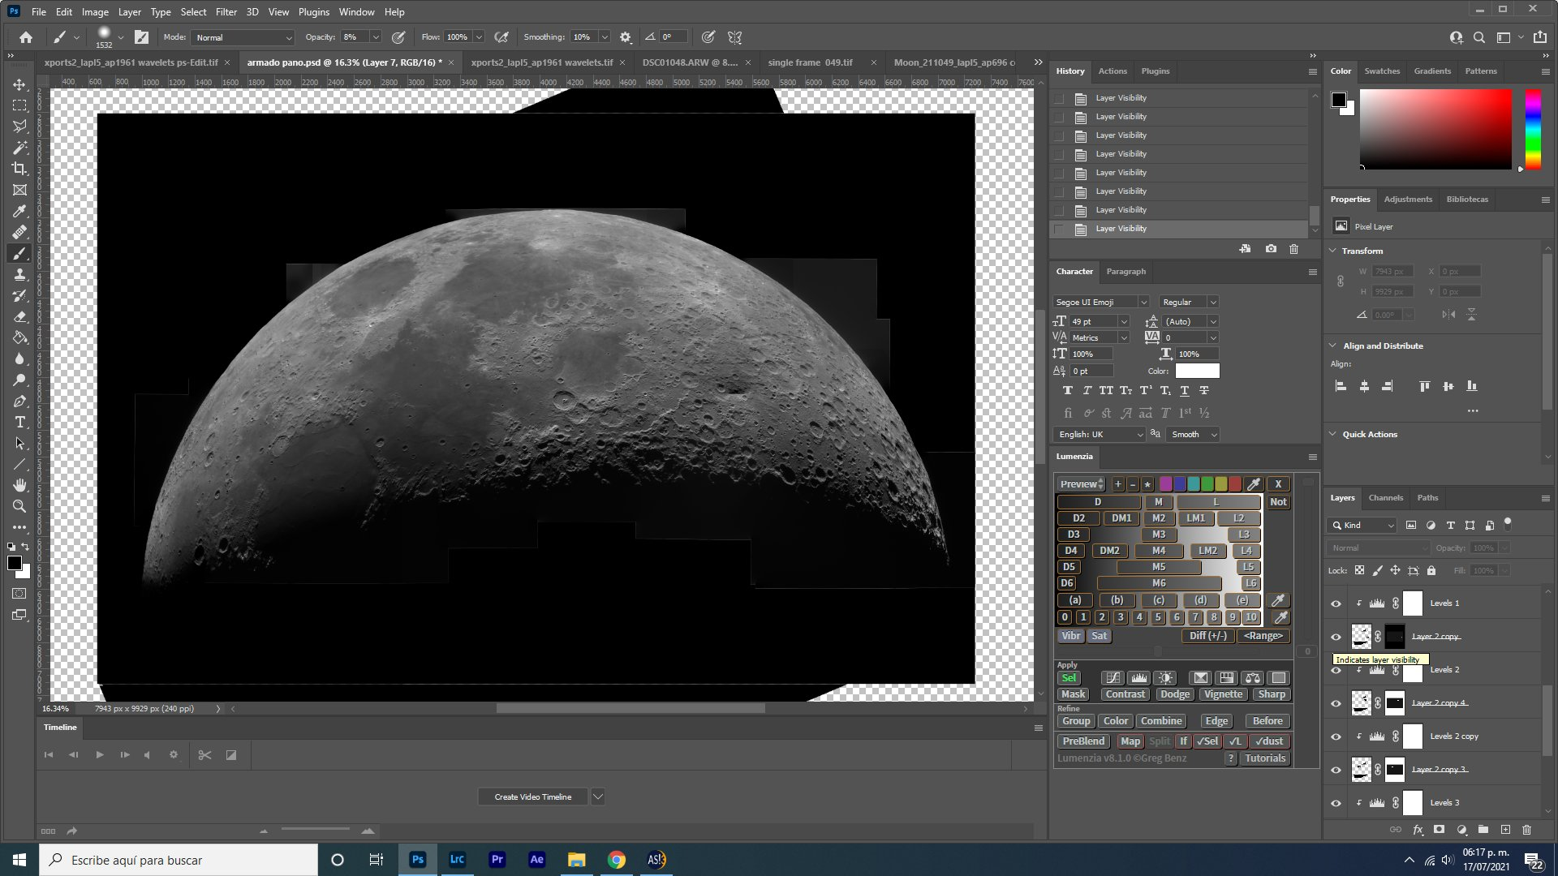Toggle symmetry paint butterfly icon
Image resolution: width=1558 pixels, height=876 pixels.
coord(734,37)
